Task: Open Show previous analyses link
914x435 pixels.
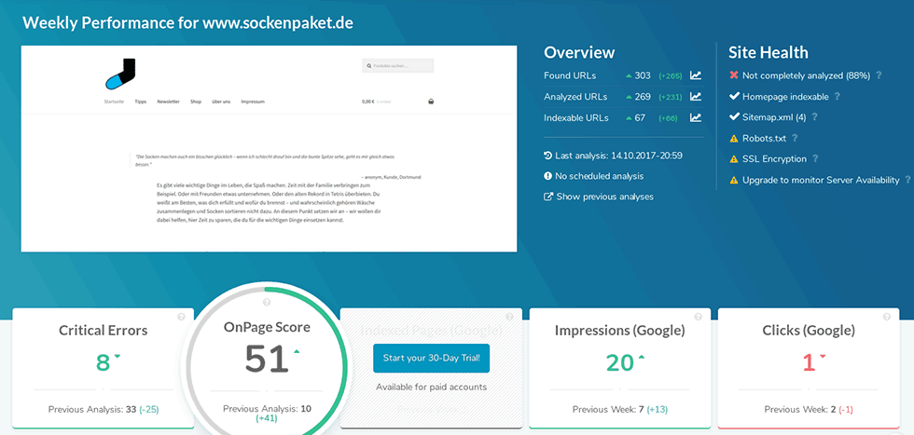Action: (604, 197)
